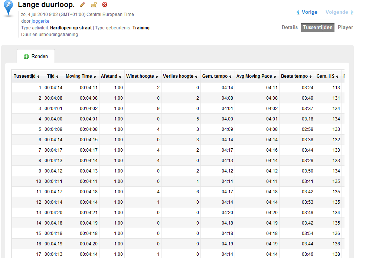Sort table by Tussentijd column arrows
369x258 pixels.
click(x=38, y=77)
